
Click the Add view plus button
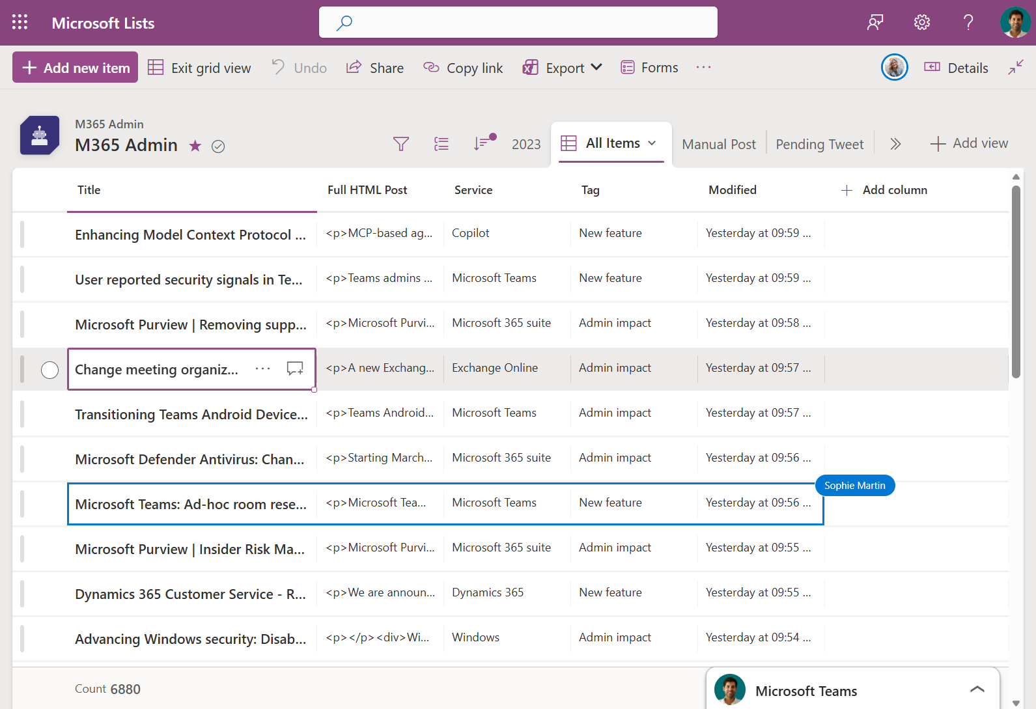point(969,143)
